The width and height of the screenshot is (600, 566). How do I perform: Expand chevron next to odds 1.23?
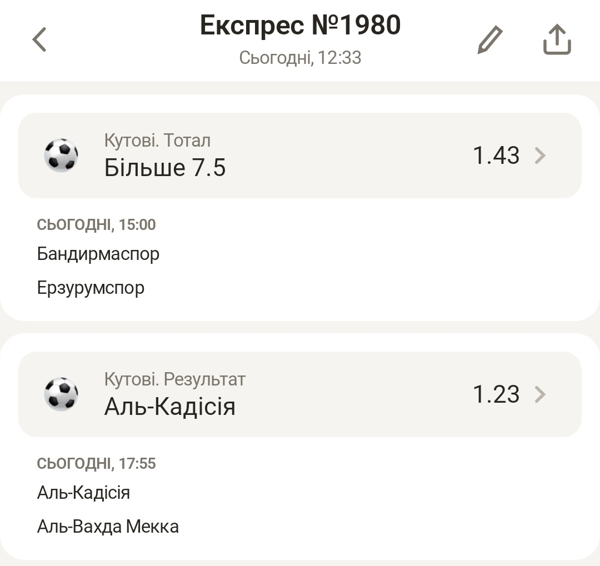point(540,394)
